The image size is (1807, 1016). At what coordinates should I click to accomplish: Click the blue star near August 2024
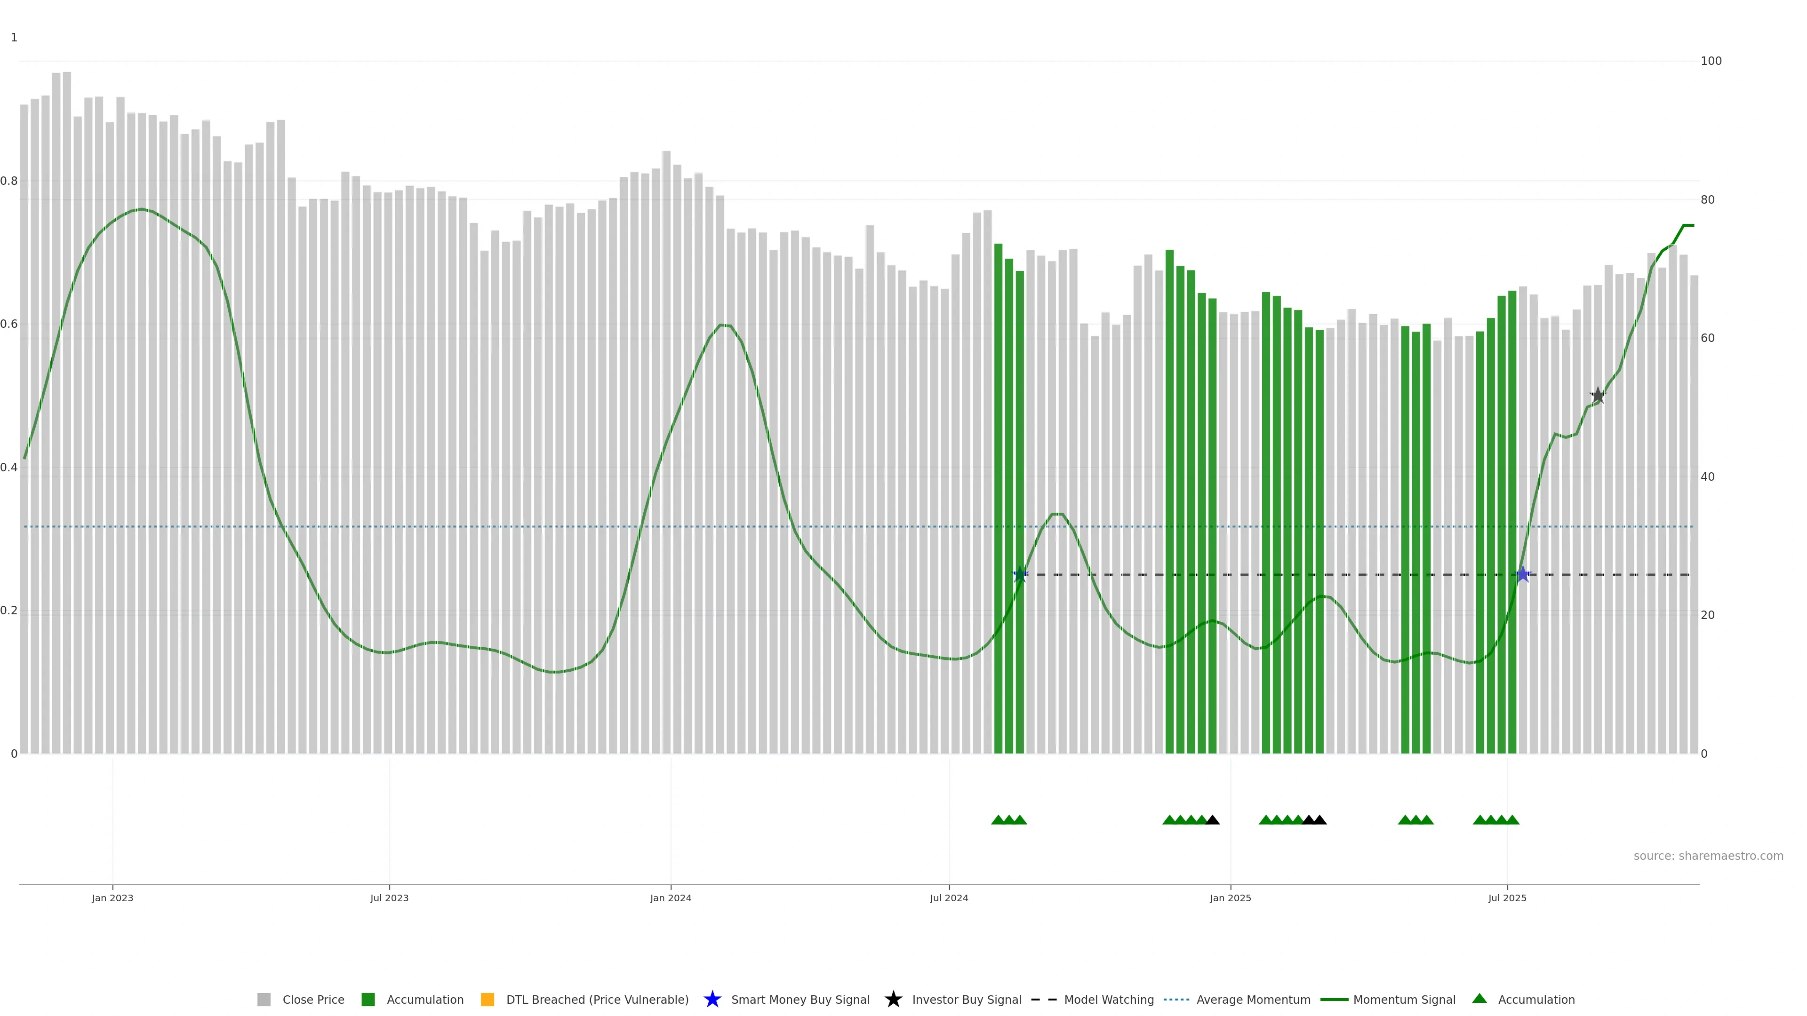pyautogui.click(x=1021, y=575)
